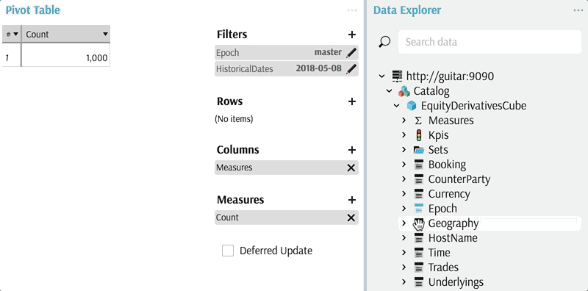Click the Pivot Table panel title
This screenshot has height=291, width=588.
32,10
